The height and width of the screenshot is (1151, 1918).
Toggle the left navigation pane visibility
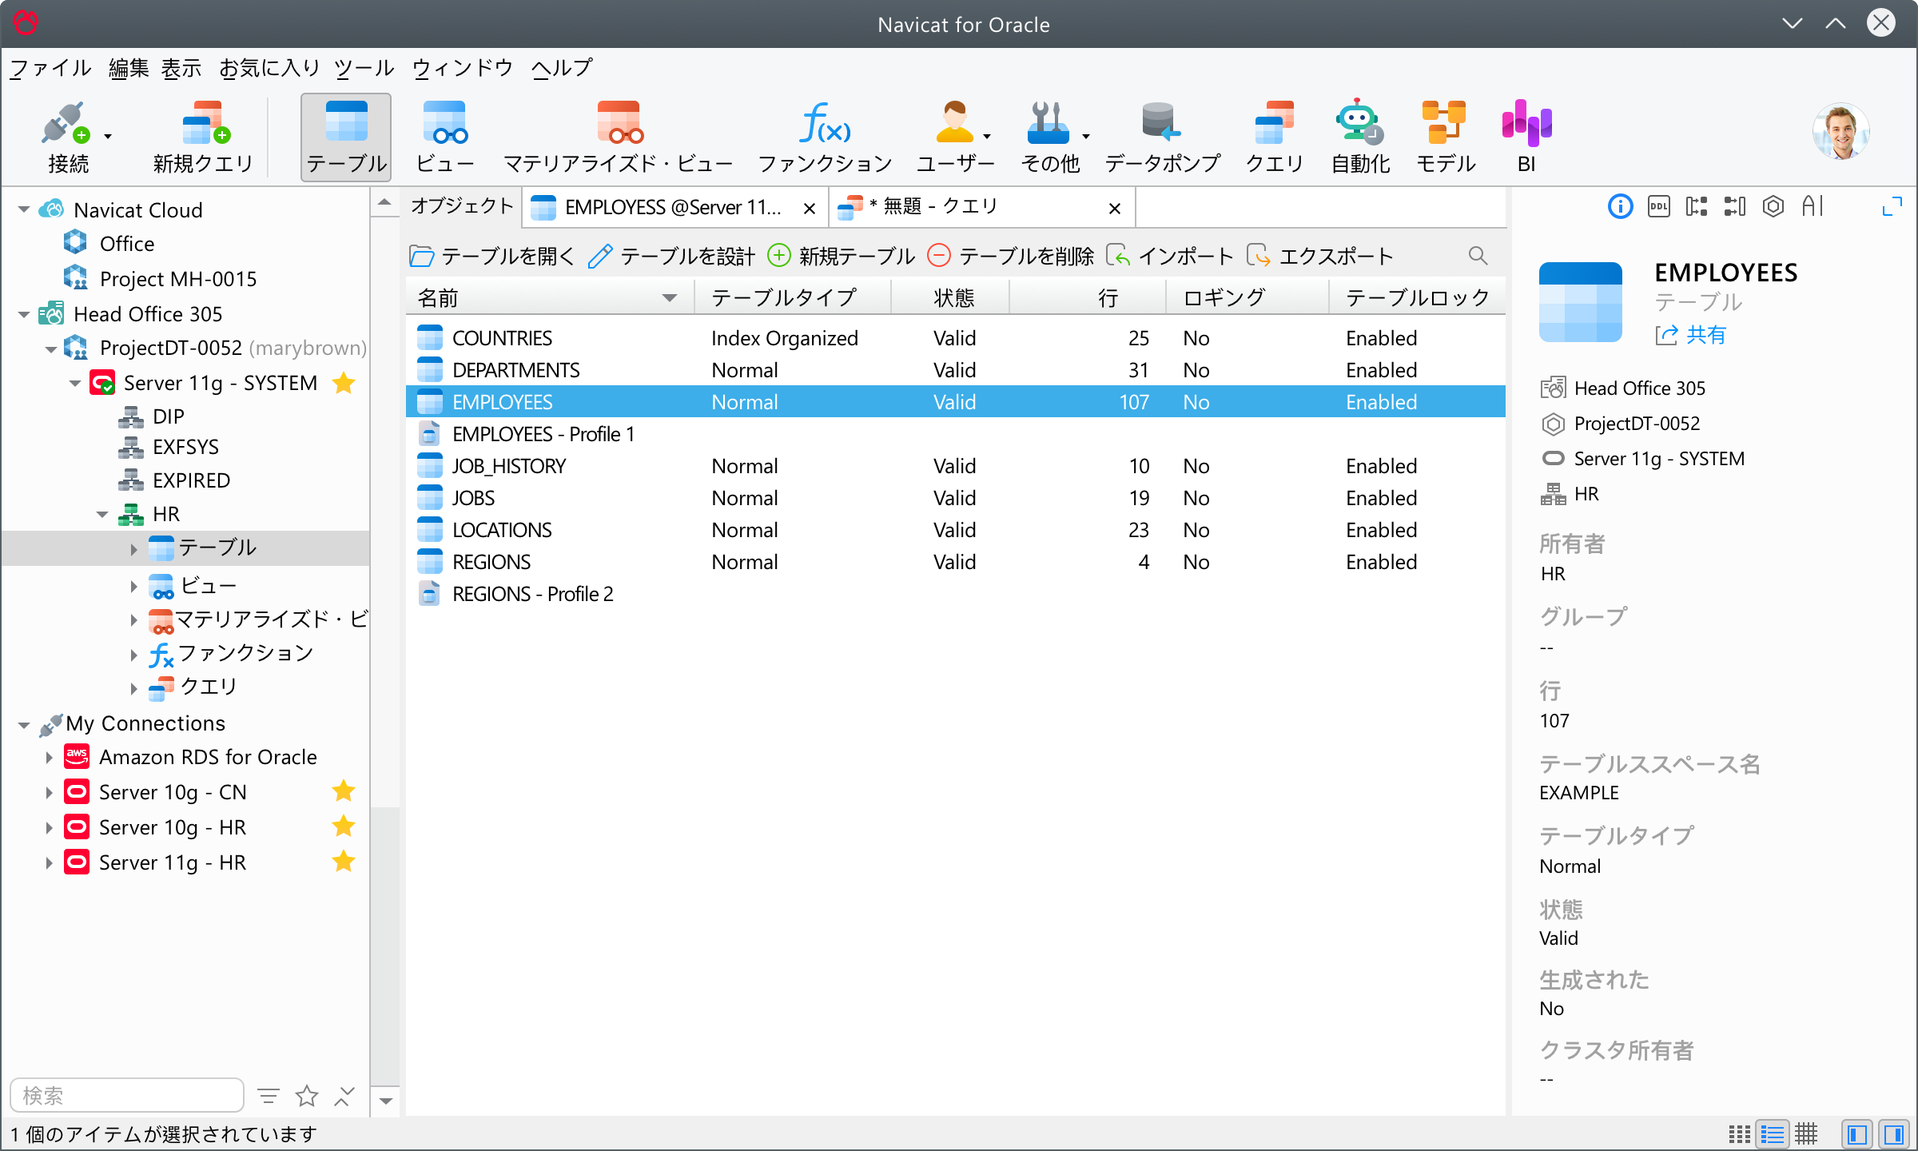pos(1857,1134)
